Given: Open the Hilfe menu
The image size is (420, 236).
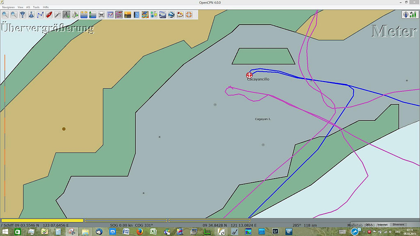Looking at the screenshot, I should [46, 7].
